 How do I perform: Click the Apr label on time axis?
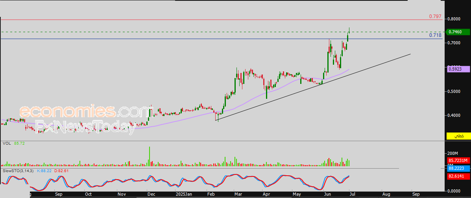pyautogui.click(x=266, y=194)
